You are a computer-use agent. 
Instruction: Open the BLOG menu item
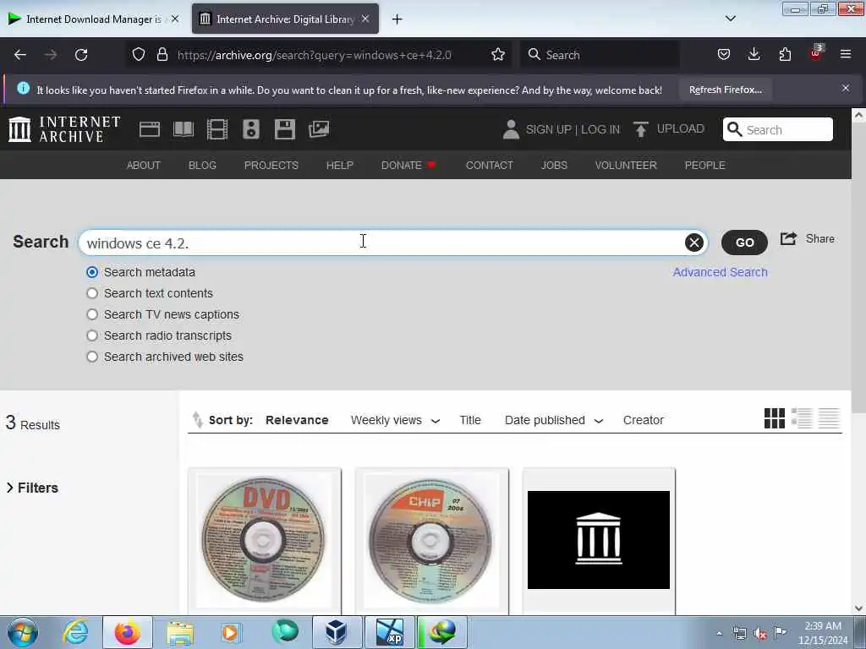[x=202, y=165]
